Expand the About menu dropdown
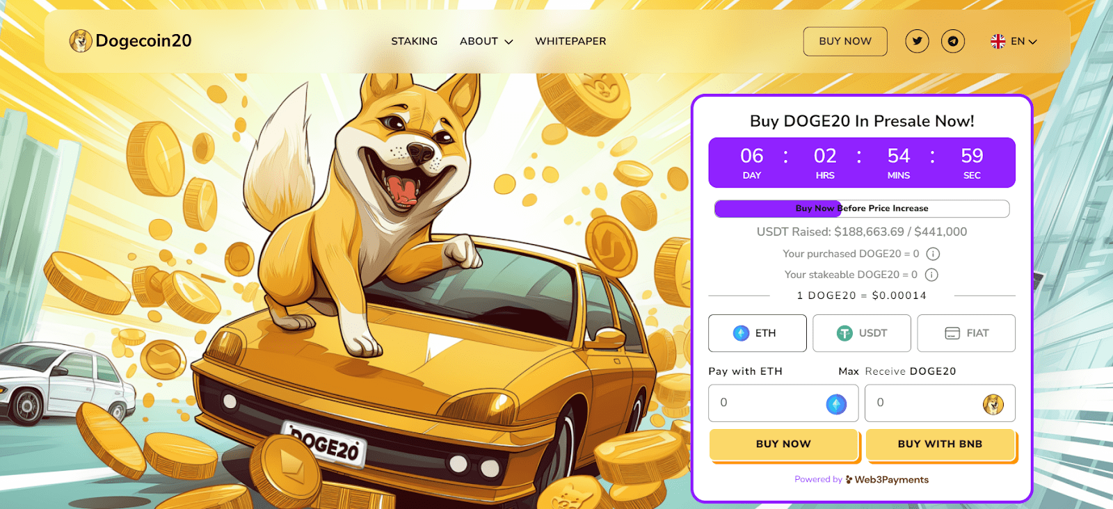The height and width of the screenshot is (509, 1113). click(486, 41)
